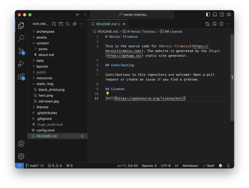Select Markdown language mode
This screenshot has width=249, height=188.
(190, 166)
